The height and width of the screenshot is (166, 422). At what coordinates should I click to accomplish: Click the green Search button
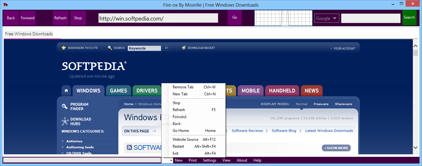[x=409, y=17]
